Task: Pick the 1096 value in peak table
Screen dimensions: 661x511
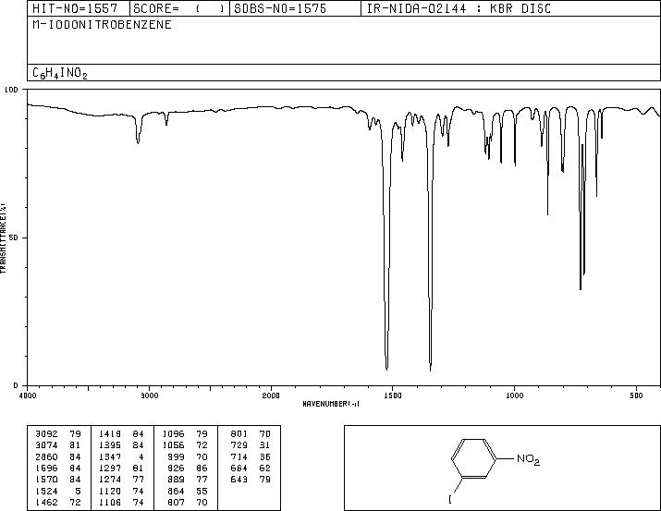Action: (x=173, y=434)
